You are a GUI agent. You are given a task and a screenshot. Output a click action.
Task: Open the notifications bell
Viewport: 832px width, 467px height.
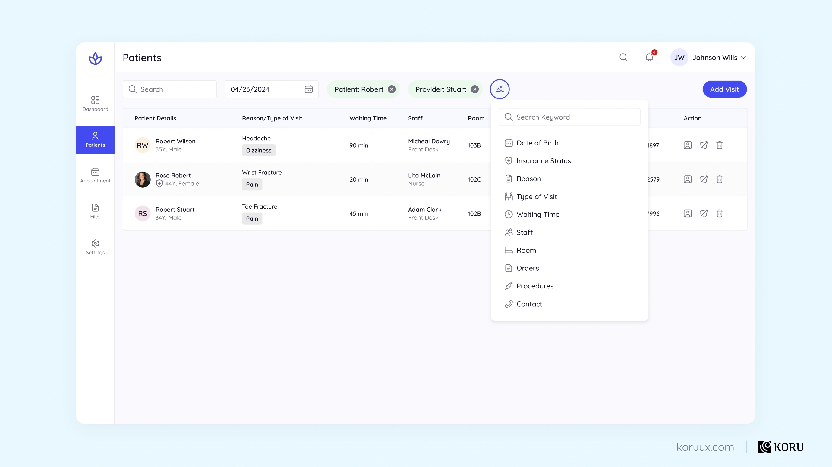[650, 58]
